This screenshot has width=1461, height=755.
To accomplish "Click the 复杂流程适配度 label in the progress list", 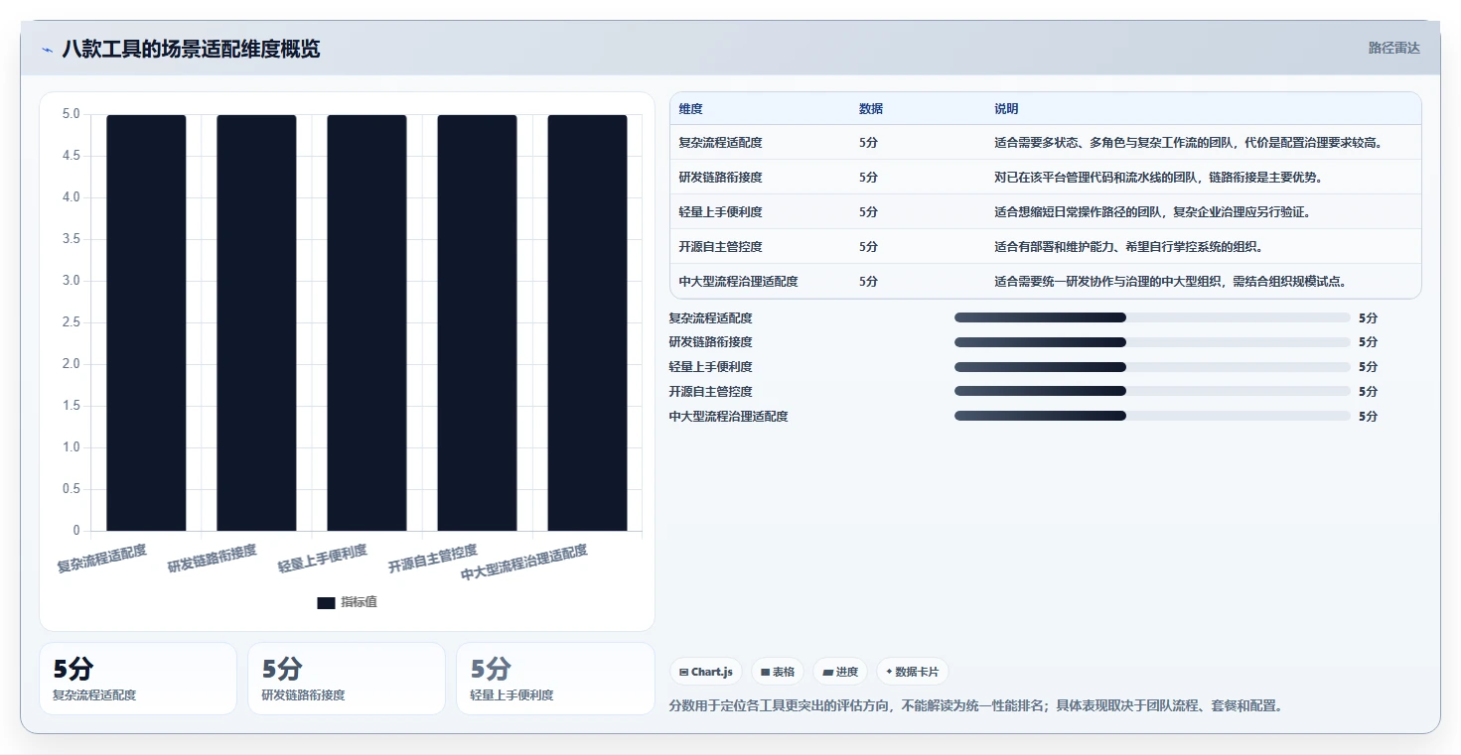I will pos(711,318).
